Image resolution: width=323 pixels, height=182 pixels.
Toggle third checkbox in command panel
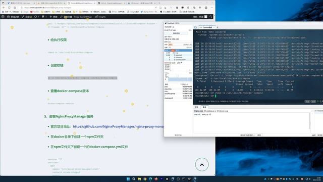click(218, 111)
